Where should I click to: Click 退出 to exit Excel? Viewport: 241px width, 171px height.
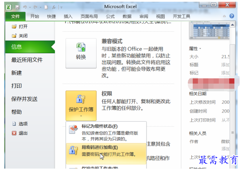[x=20, y=133]
